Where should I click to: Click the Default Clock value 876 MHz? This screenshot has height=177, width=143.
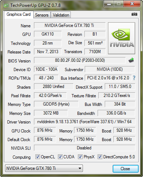(45, 139)
